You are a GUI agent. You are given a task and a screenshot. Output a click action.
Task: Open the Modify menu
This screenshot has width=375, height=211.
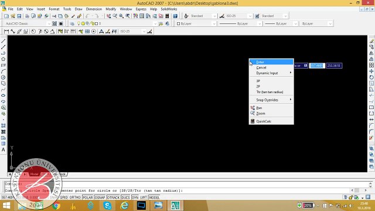(111, 9)
